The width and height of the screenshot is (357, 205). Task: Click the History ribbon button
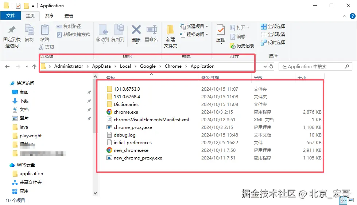point(242,46)
